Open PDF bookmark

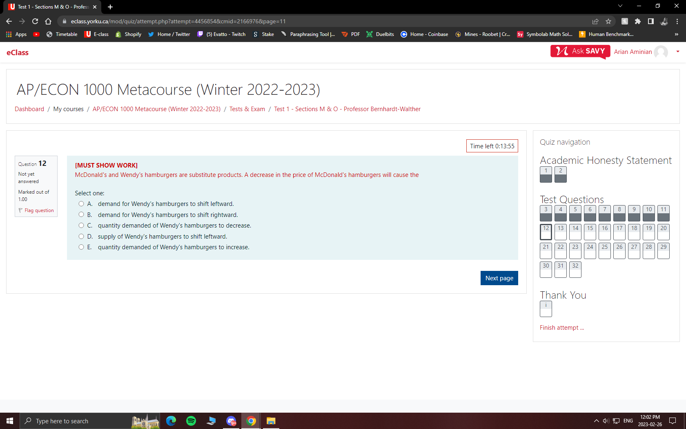tap(351, 34)
